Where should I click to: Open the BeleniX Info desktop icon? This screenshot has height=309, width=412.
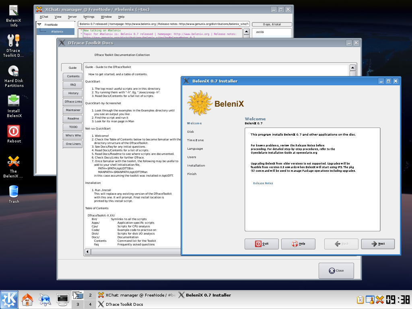tap(14, 16)
